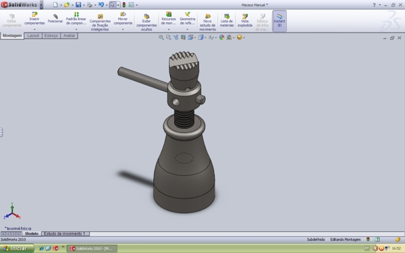Click the Iniciar start button
The width and height of the screenshot is (405, 253).
coord(17,248)
